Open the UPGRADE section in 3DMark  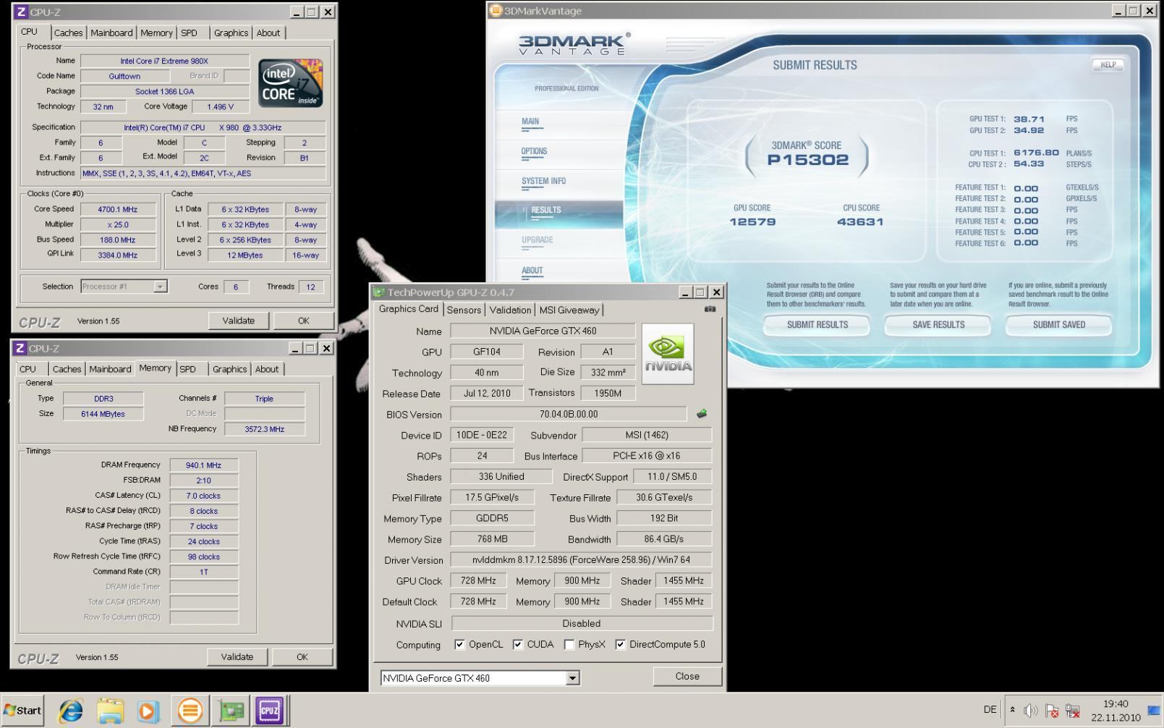pos(537,240)
